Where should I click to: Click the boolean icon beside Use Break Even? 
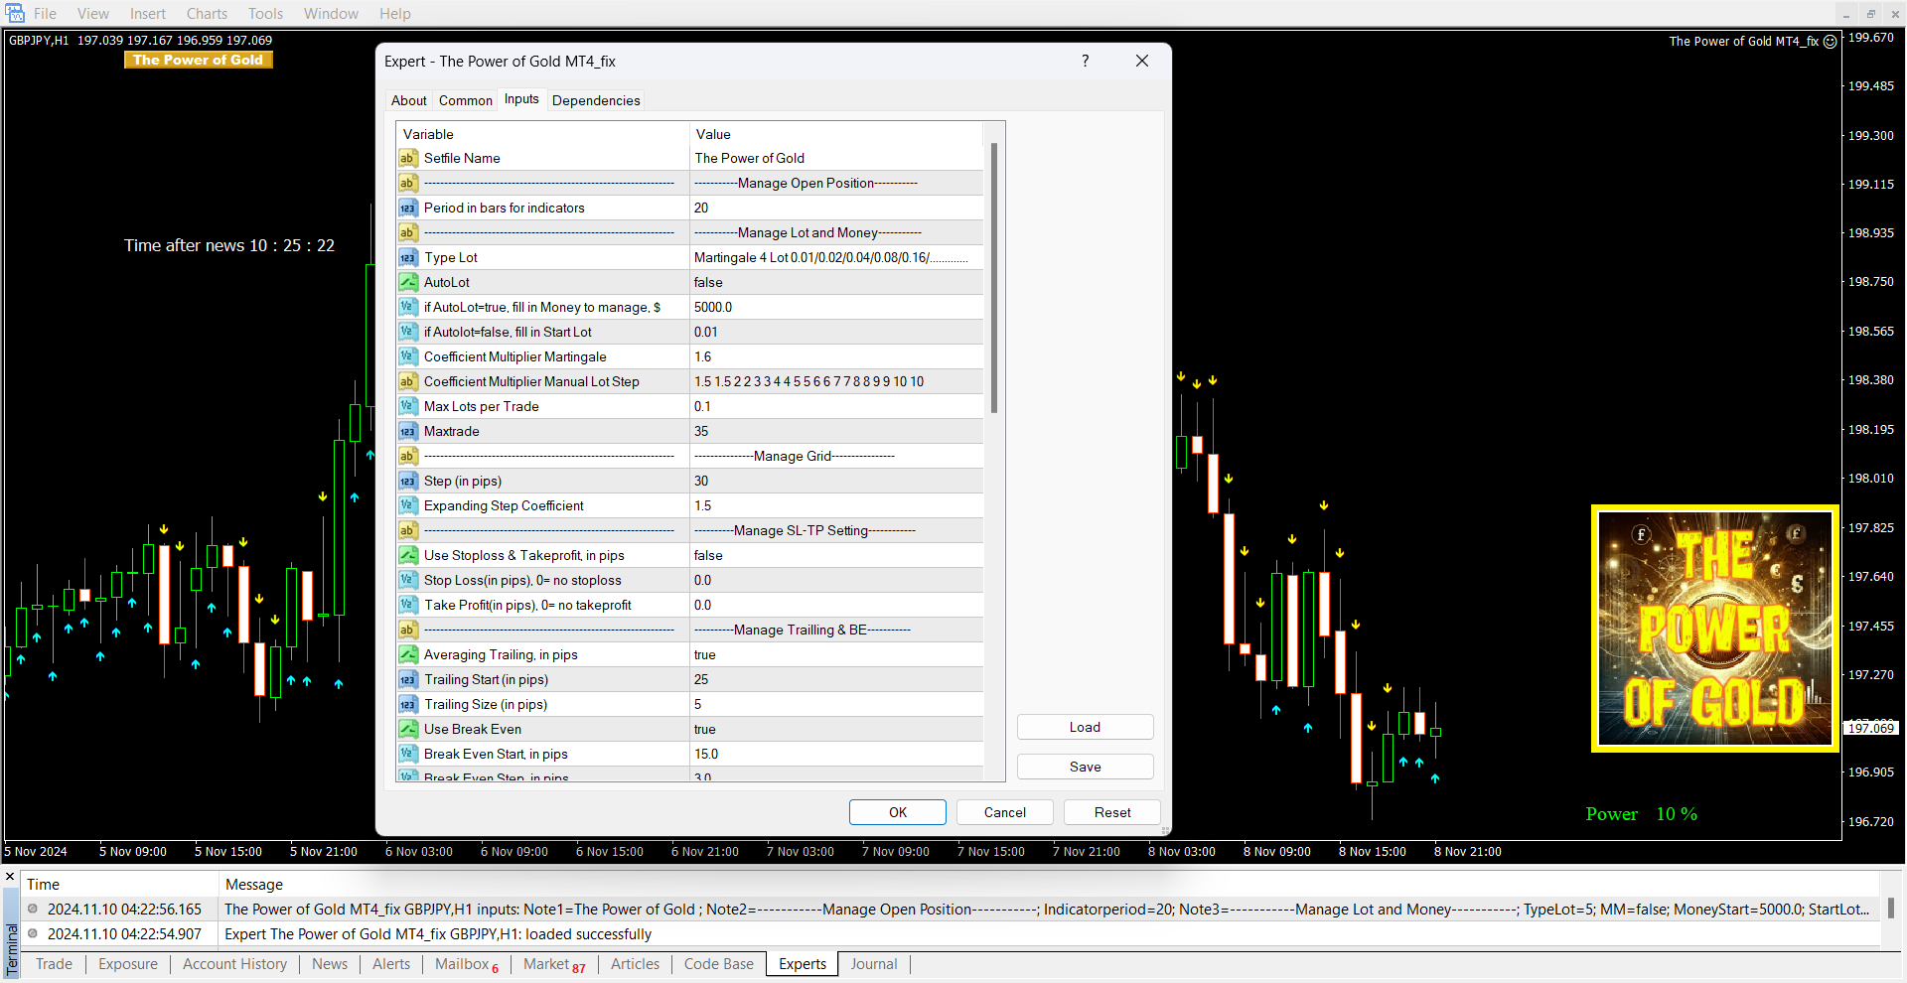click(x=407, y=729)
